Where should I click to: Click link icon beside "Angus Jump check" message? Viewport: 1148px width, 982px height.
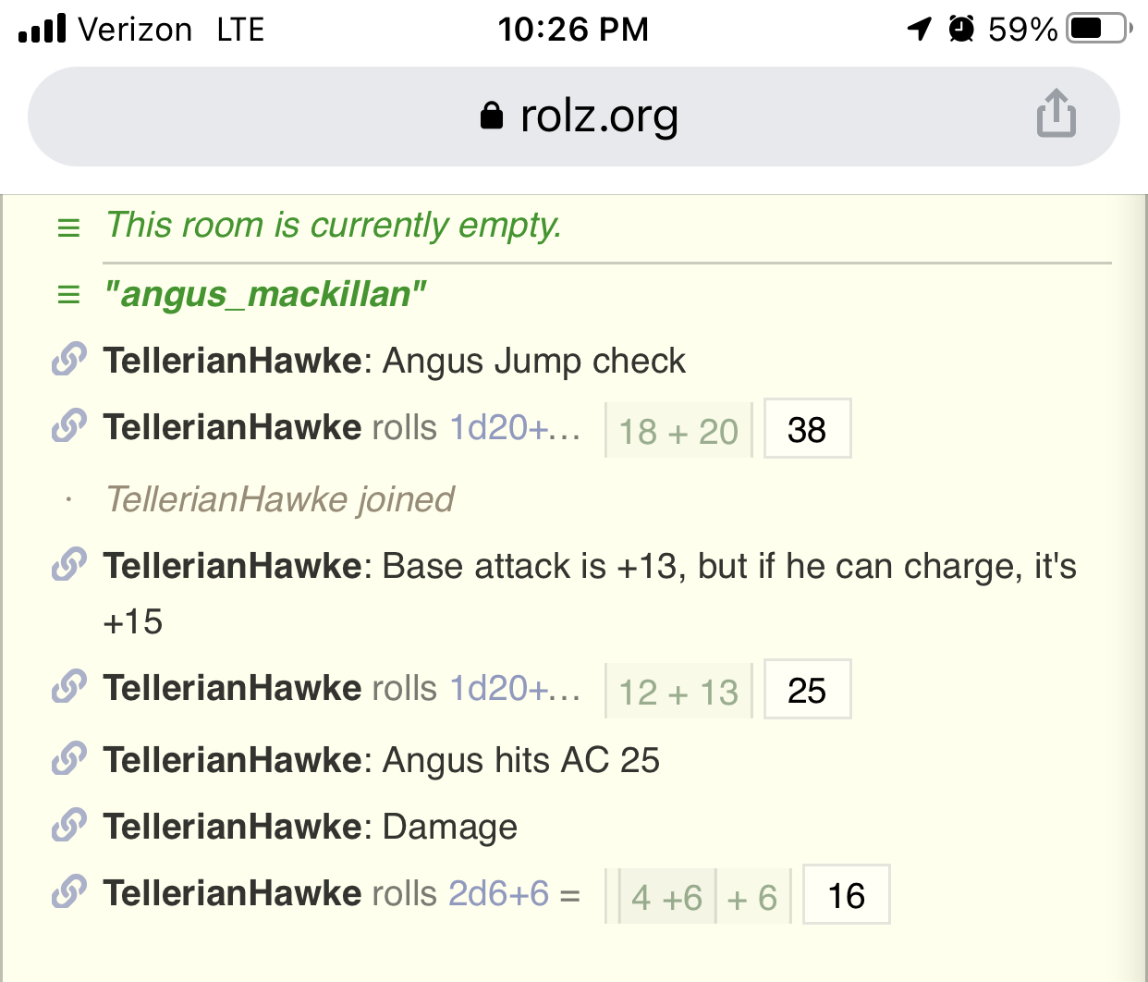point(69,361)
